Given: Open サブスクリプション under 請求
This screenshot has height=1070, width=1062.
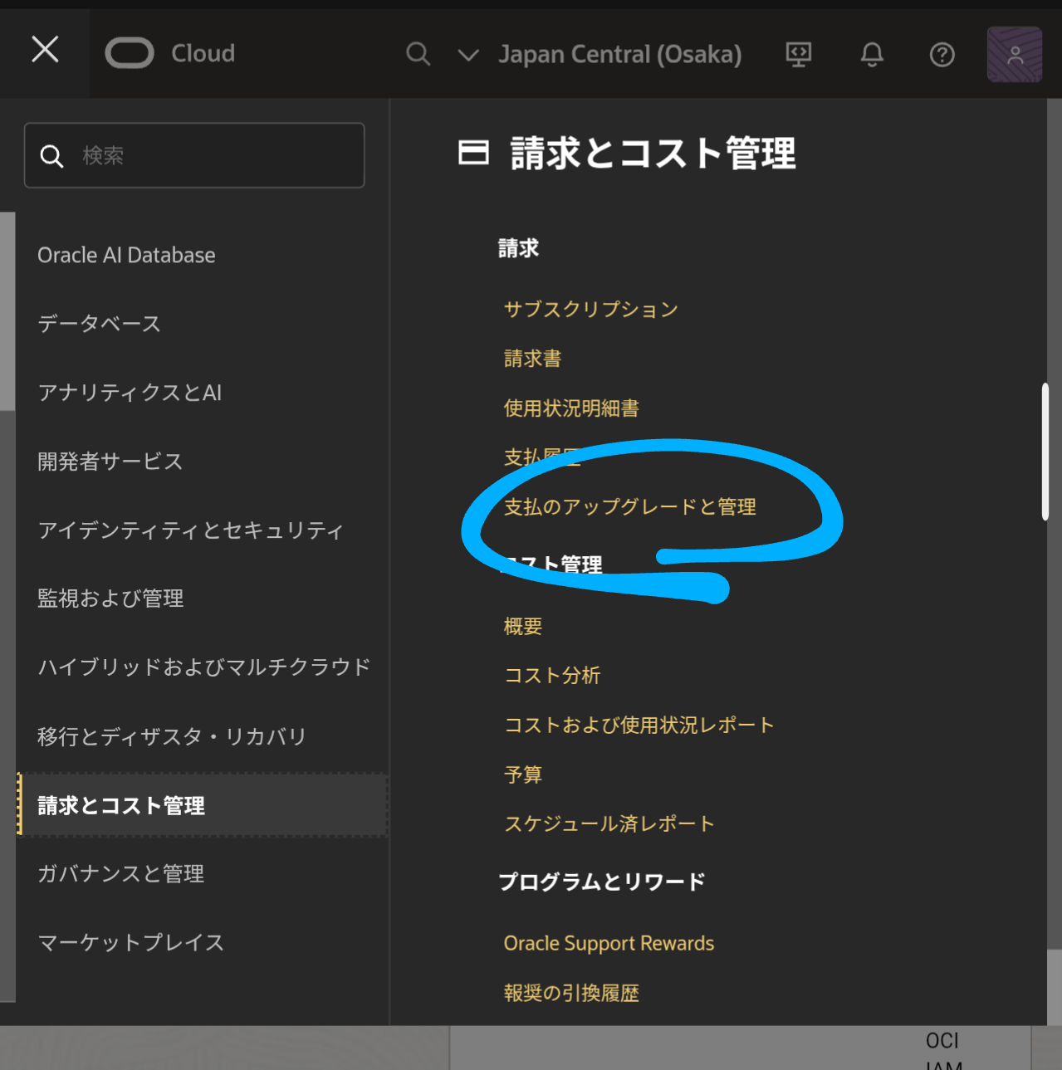Looking at the screenshot, I should tap(590, 309).
